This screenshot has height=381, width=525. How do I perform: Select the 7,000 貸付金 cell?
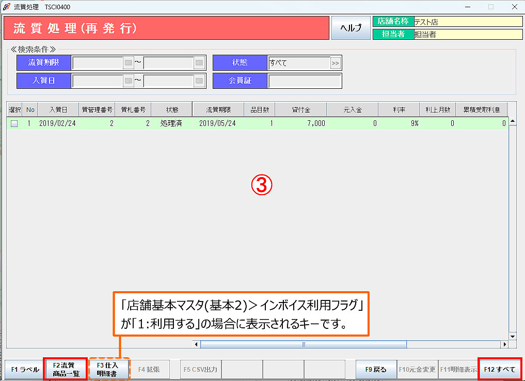[301, 123]
